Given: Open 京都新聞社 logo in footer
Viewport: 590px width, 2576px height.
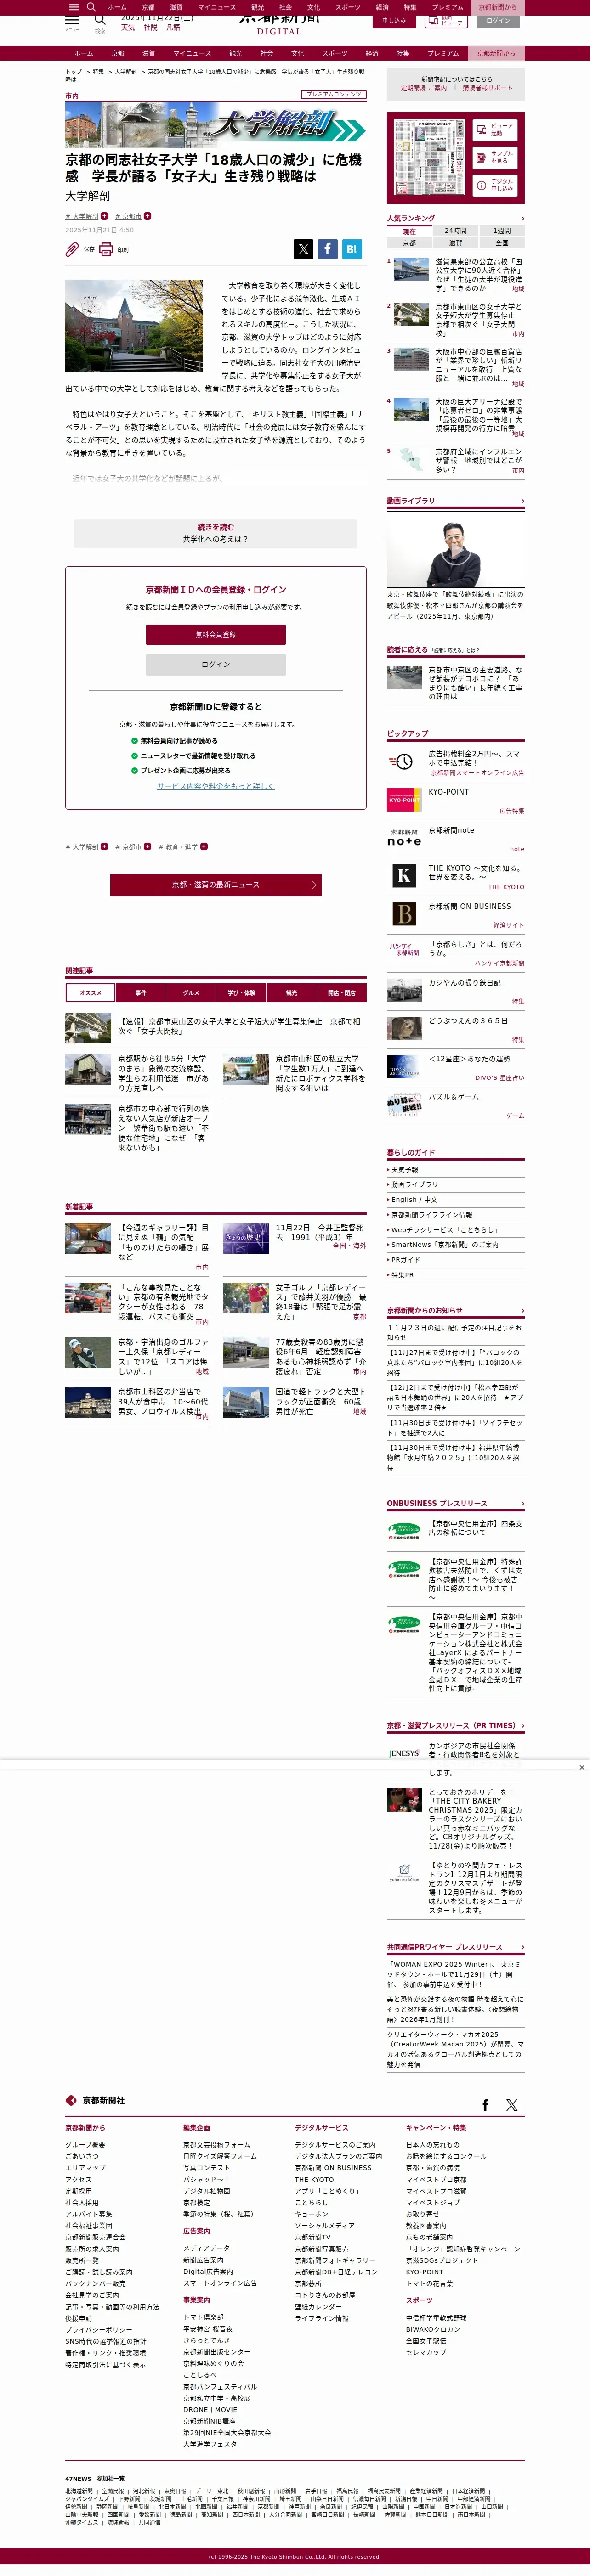Looking at the screenshot, I should click(96, 2100).
